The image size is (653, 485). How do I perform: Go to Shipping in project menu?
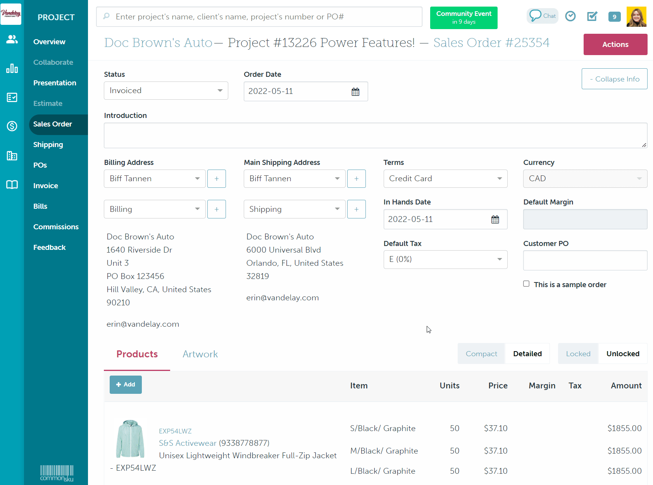(48, 145)
